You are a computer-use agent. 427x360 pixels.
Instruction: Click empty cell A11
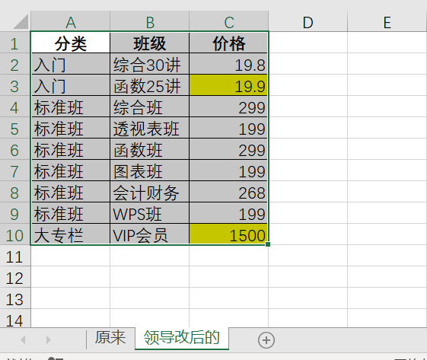click(x=71, y=256)
